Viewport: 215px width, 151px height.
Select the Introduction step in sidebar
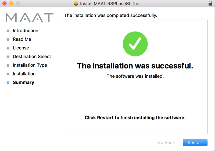tap(26, 31)
